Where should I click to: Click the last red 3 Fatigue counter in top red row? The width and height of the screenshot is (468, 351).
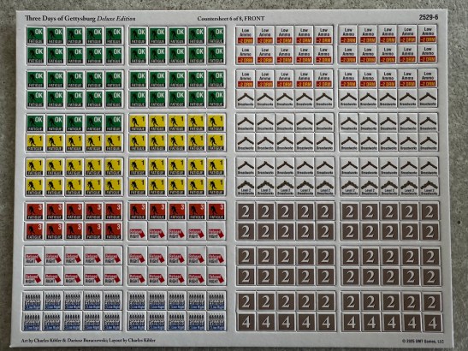pos(216,211)
